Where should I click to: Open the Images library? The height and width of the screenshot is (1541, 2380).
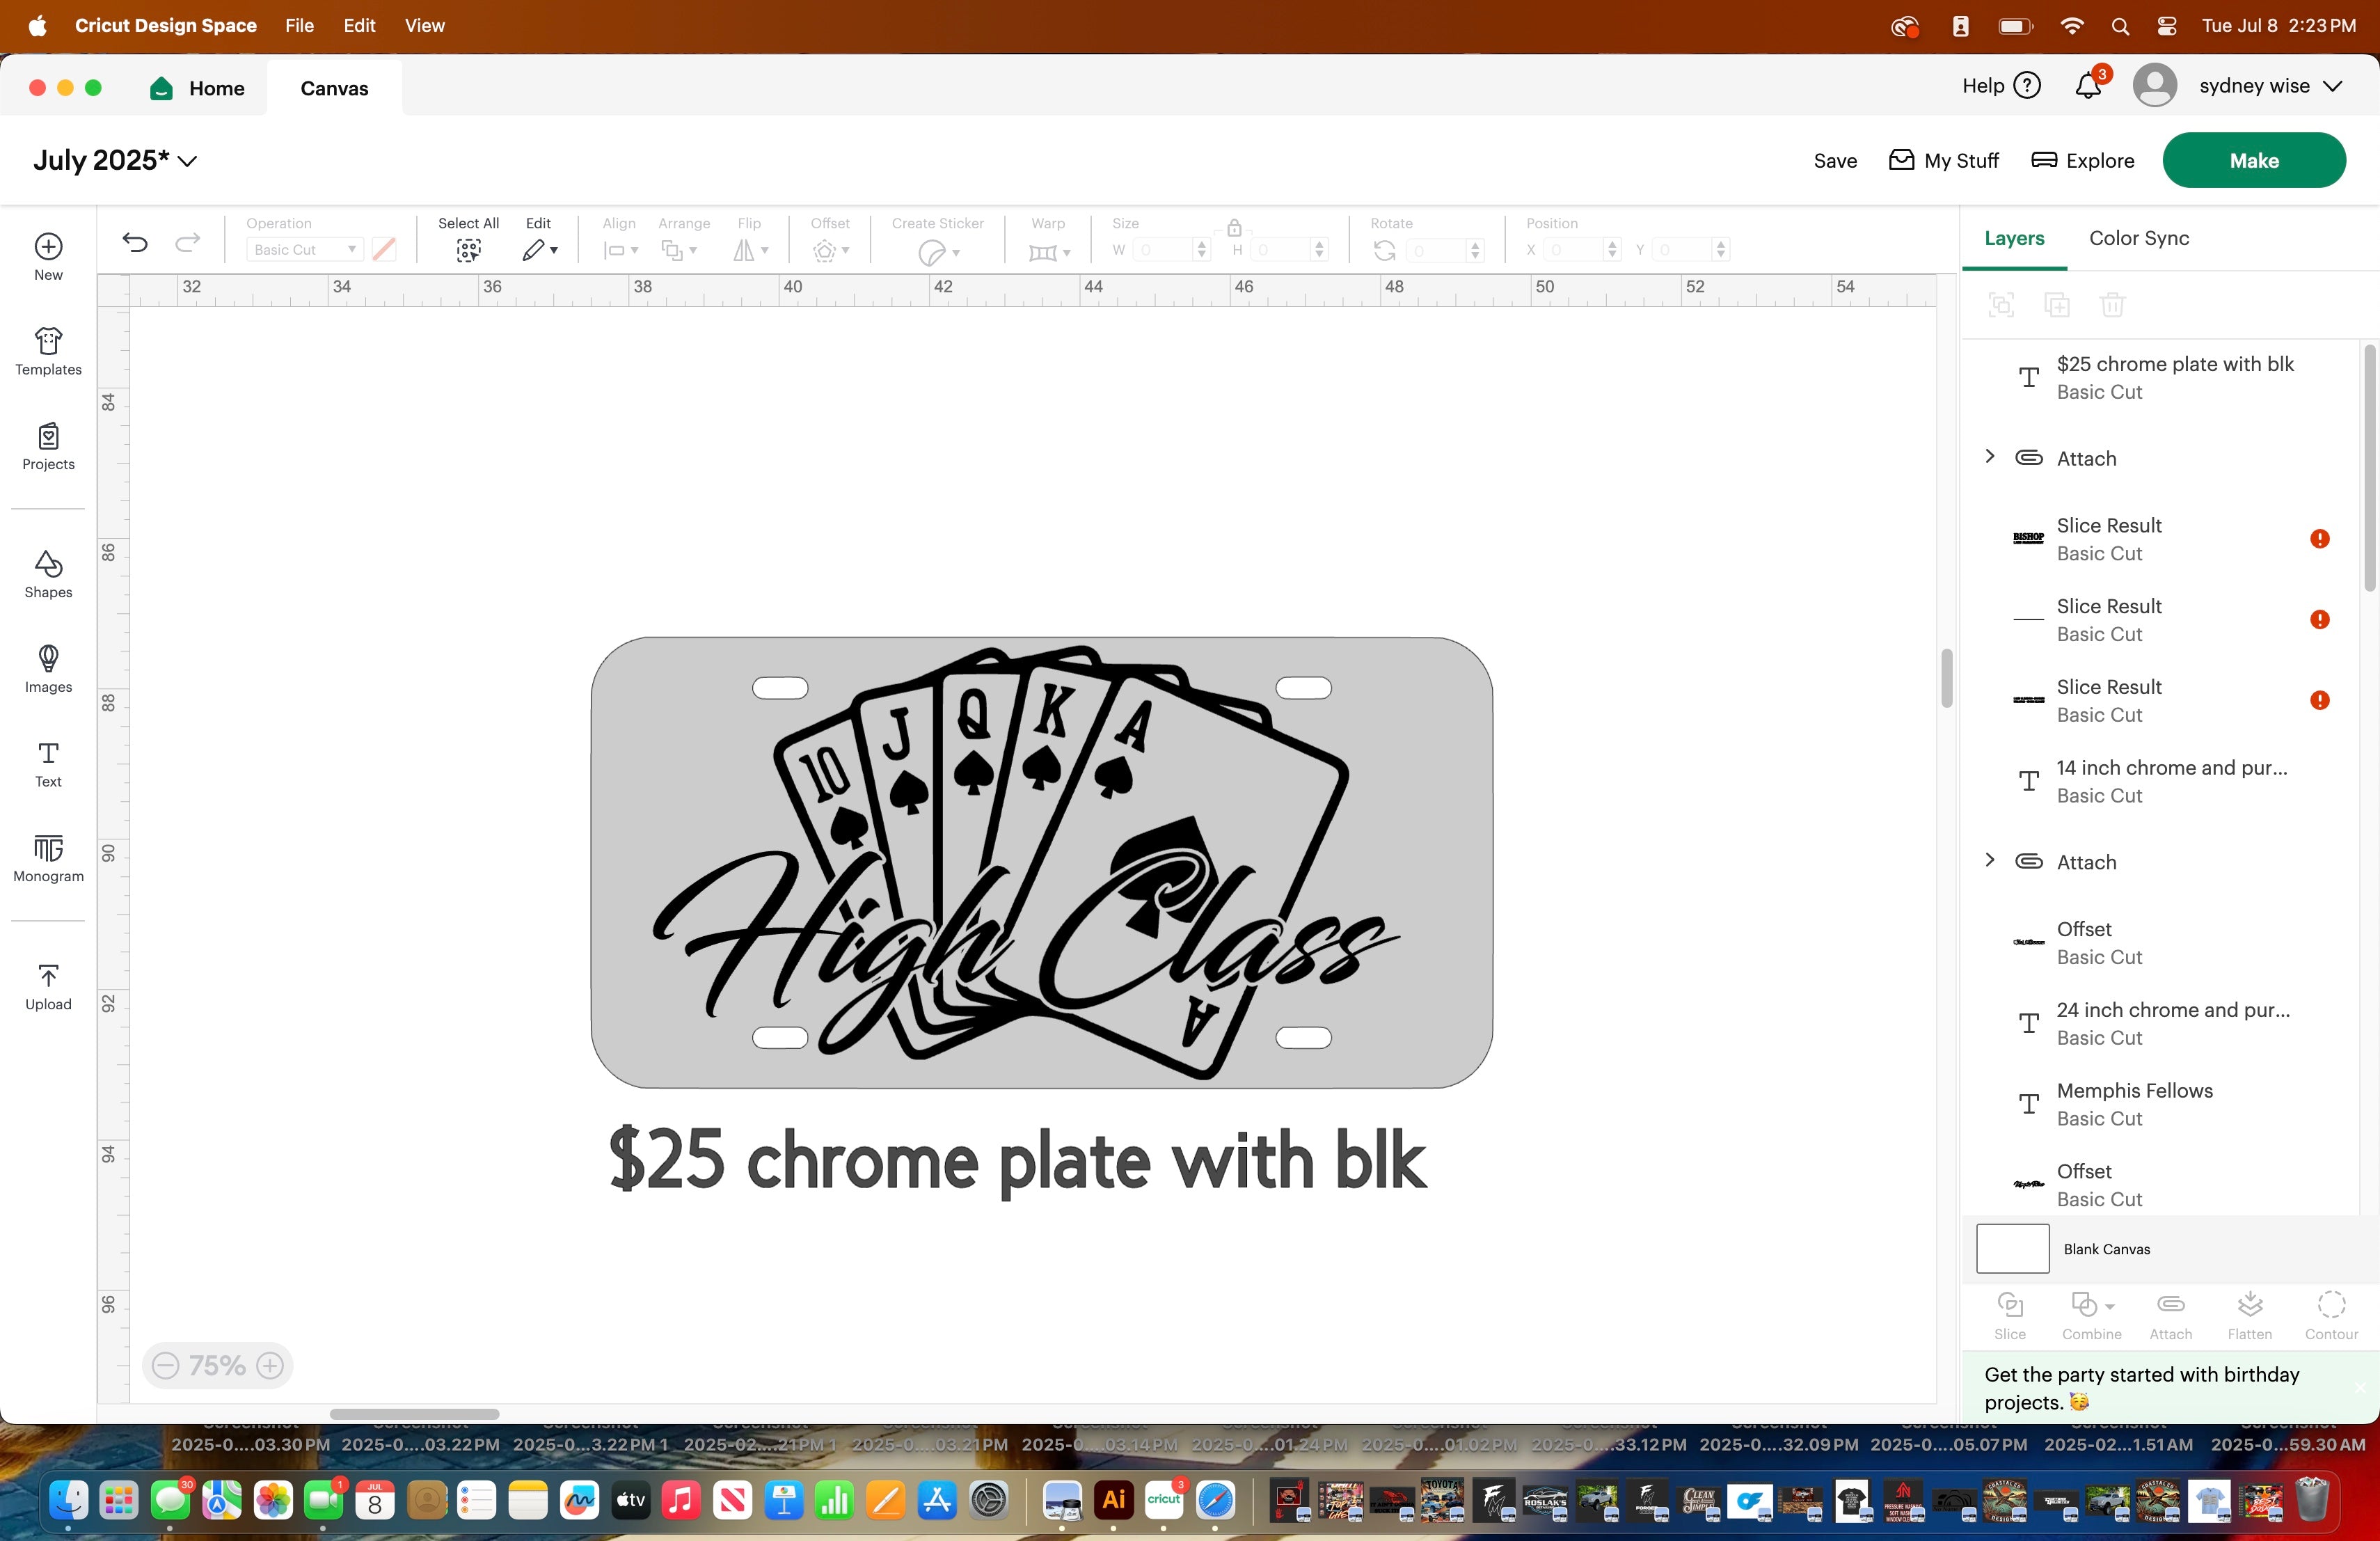[x=48, y=668]
